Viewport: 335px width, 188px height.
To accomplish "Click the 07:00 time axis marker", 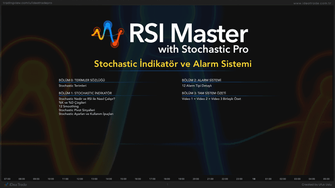I will click(x=7, y=179).
